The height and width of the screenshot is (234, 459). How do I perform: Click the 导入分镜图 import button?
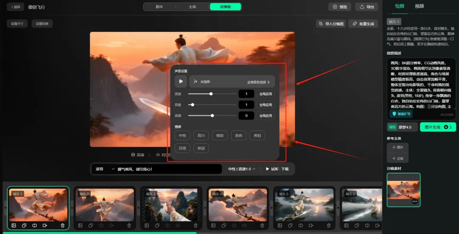331,24
